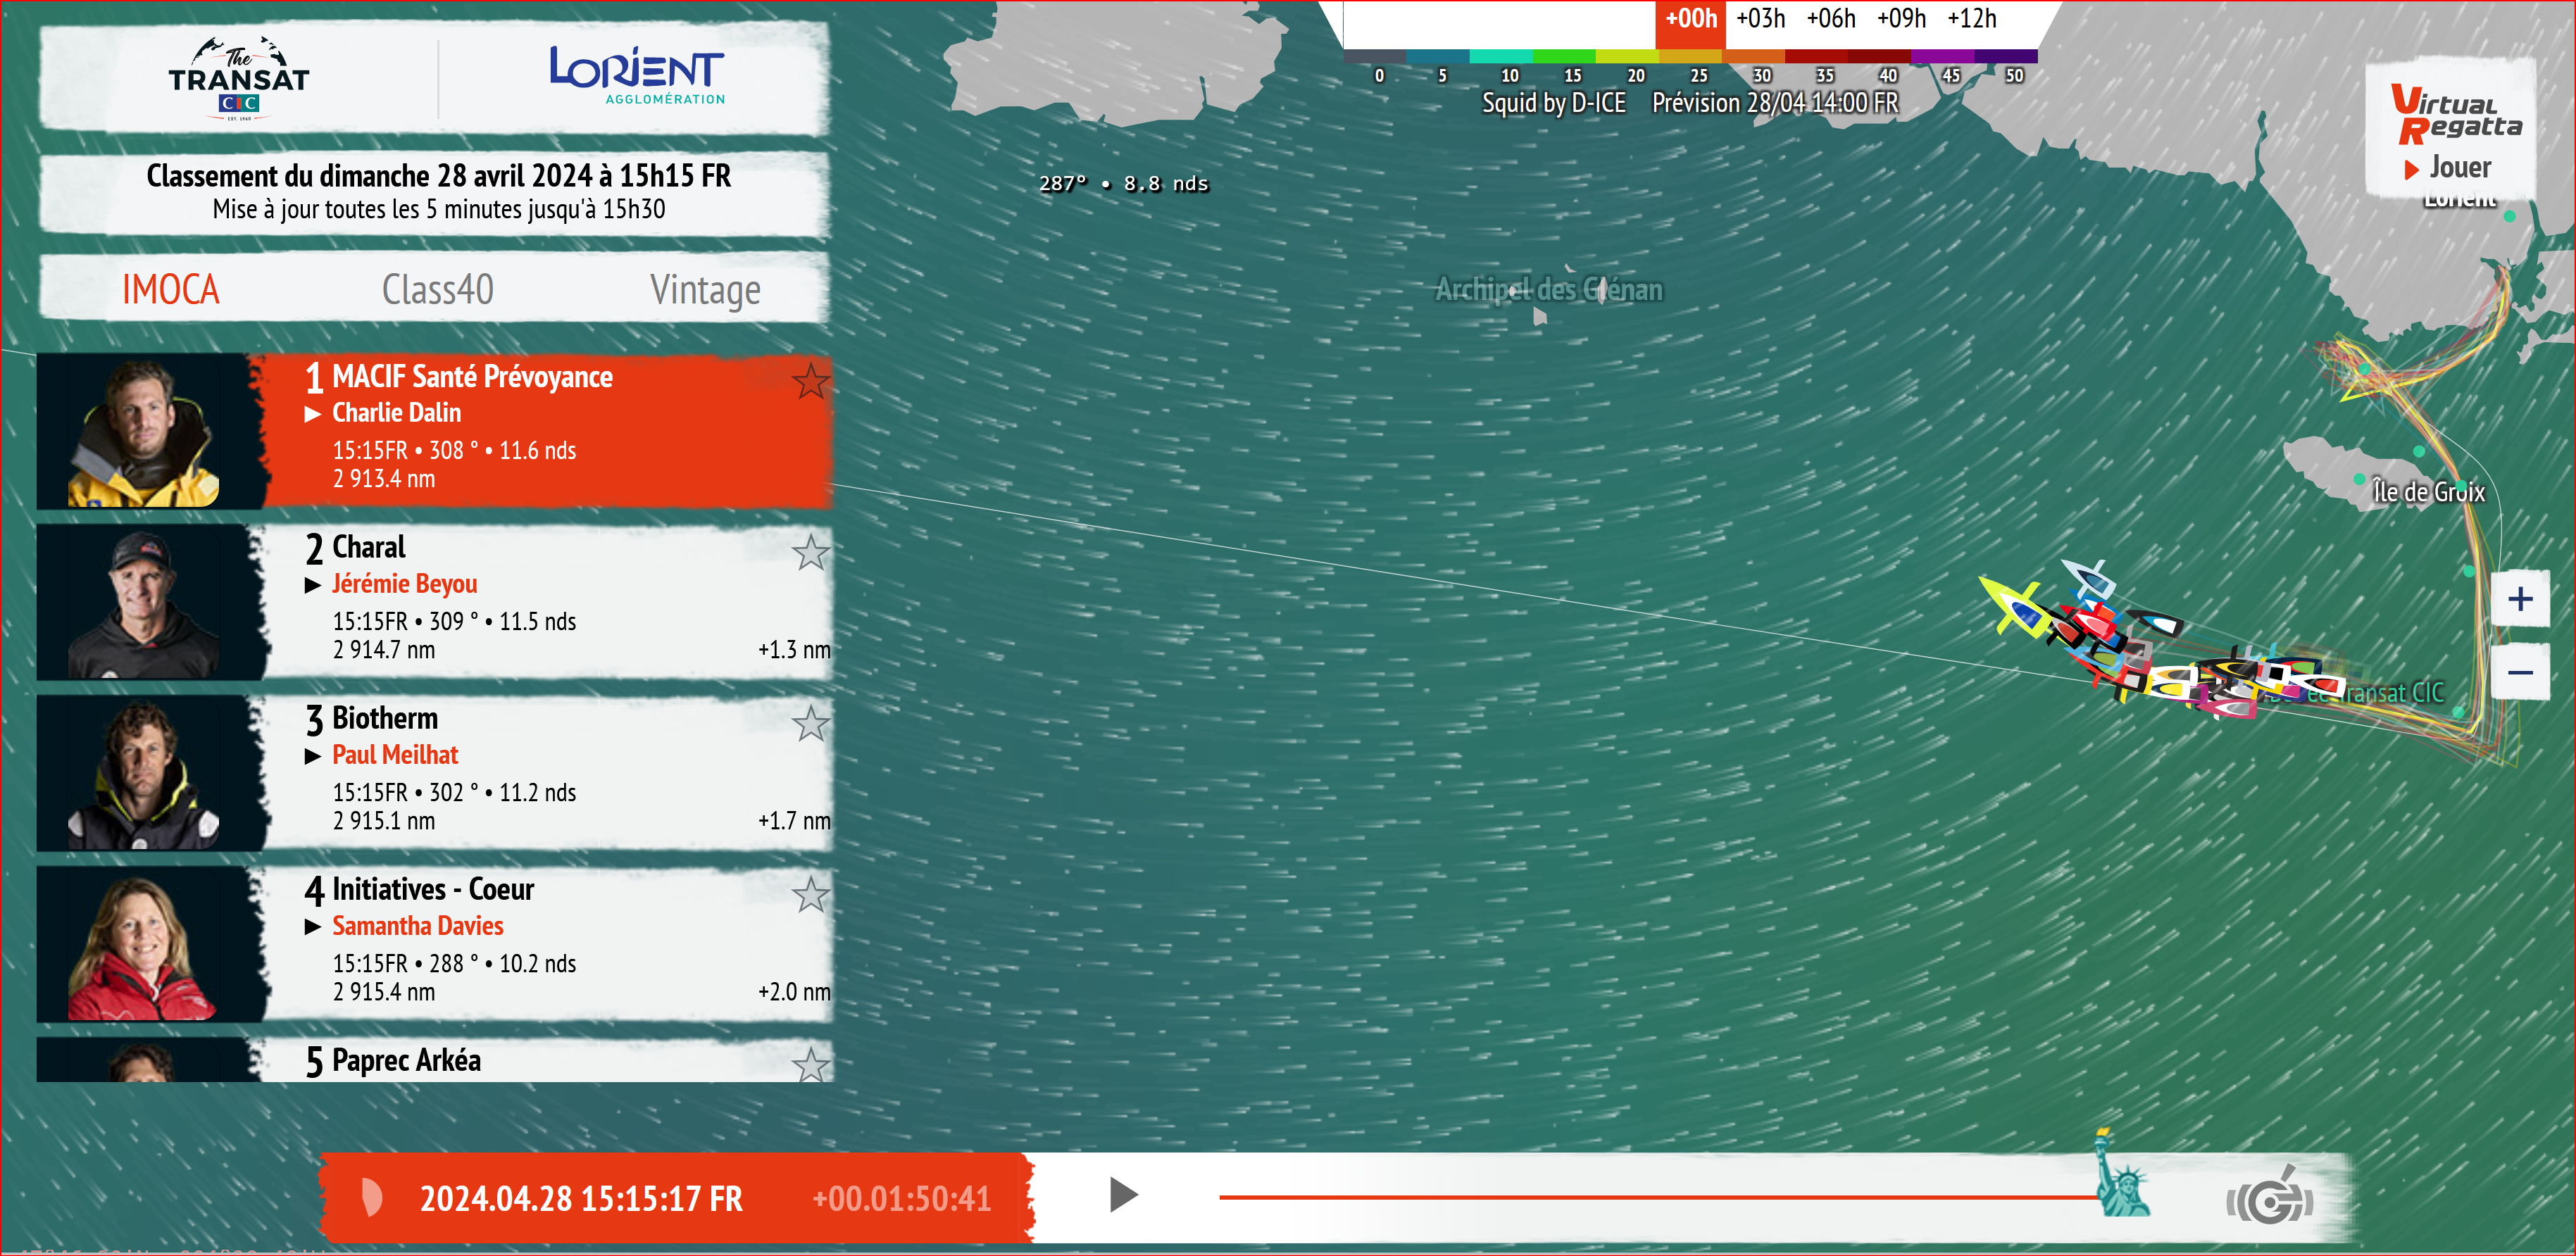Click the Paul Meilhat skipper link
The height and width of the screenshot is (1256, 2576).
395,755
